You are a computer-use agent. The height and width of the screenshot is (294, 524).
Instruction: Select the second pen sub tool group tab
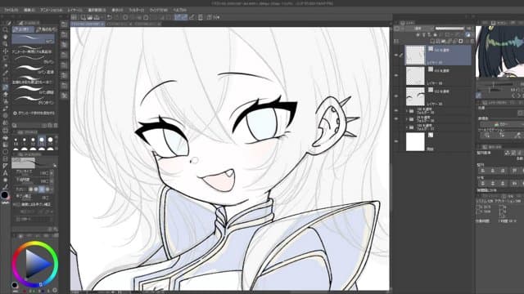click(46, 29)
